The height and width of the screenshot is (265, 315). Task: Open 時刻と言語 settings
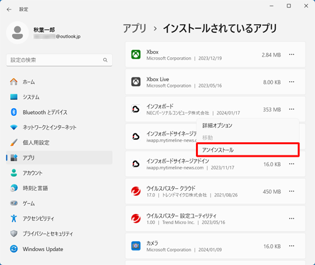click(x=59, y=188)
